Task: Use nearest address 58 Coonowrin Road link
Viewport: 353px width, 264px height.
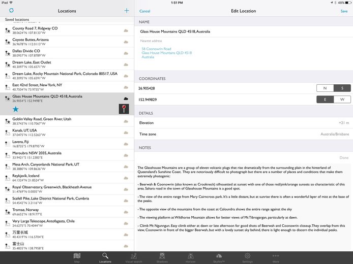Action: [x=167, y=53]
